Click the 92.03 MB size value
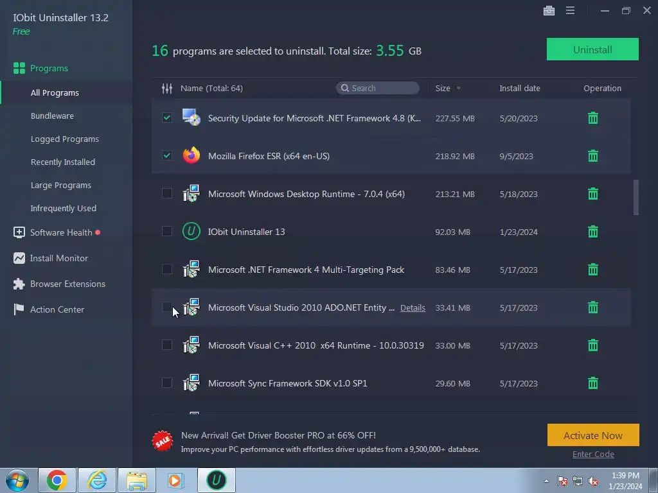 [452, 232]
